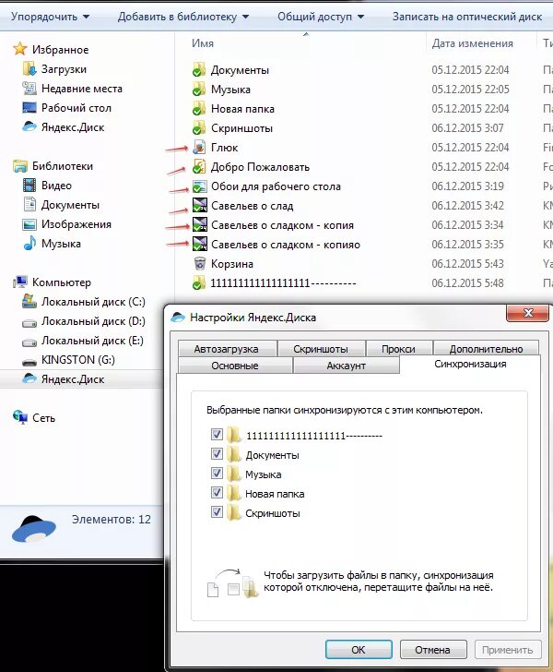553x672 pixels.
Task: Select the Музыка folder in file list
Action: [x=230, y=90]
